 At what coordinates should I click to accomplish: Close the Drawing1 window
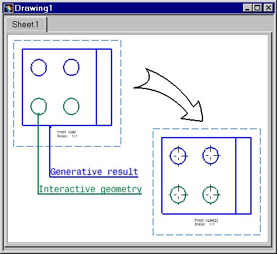click(269, 8)
